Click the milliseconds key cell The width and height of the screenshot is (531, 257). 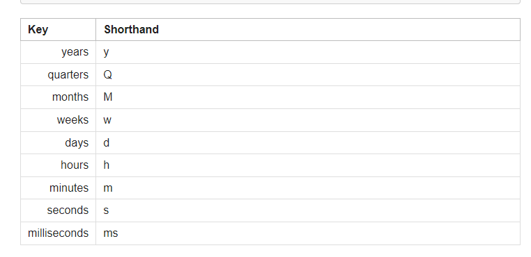pos(59,233)
